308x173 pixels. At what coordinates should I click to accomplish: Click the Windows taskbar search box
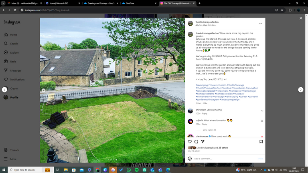click(30, 170)
